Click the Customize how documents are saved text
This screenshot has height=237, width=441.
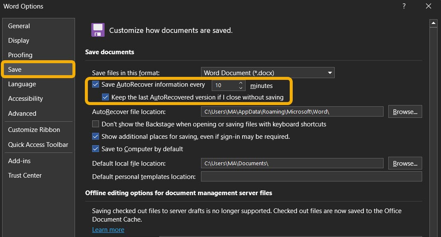[x=171, y=30]
